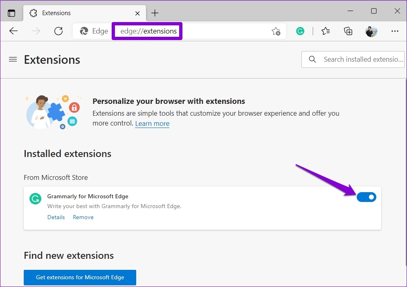The width and height of the screenshot is (407, 287).
Task: Open the Collections icon
Action: pos(348,31)
